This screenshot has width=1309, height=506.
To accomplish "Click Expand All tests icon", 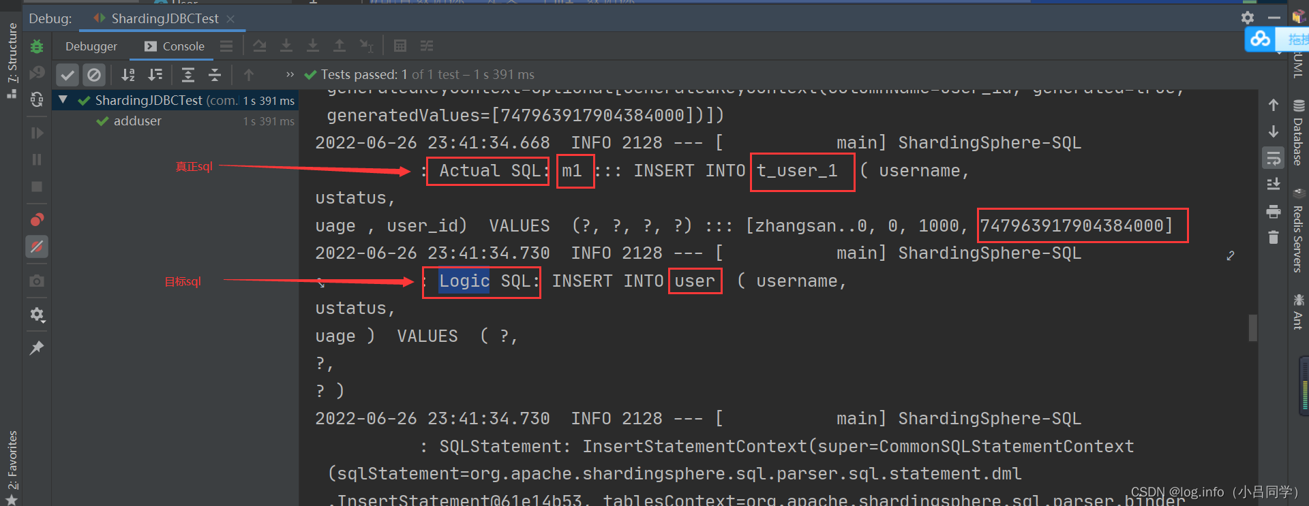I will point(188,74).
